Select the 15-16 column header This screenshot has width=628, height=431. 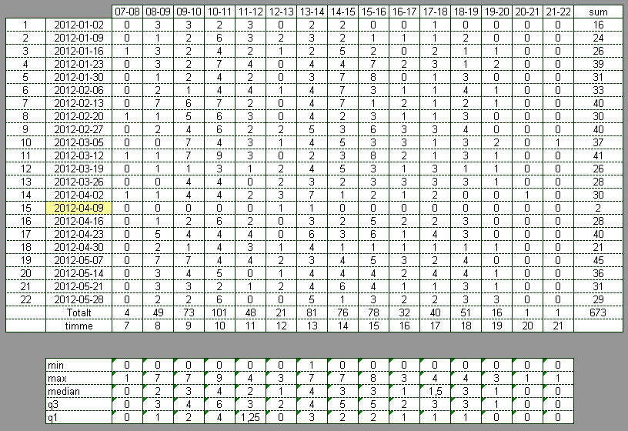click(x=374, y=12)
